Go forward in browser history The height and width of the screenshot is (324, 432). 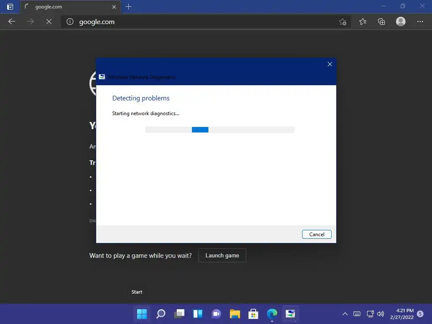pos(30,22)
